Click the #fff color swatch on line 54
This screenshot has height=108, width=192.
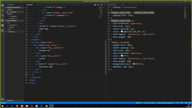122,56
